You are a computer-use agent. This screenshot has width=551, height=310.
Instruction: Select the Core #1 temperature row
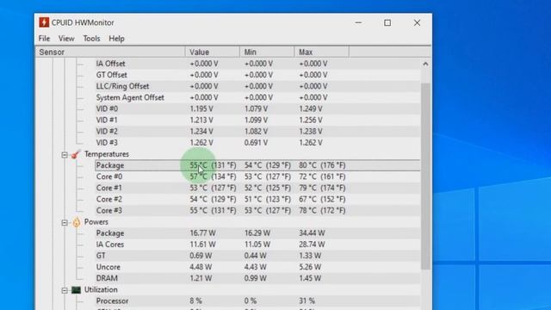[x=257, y=188]
